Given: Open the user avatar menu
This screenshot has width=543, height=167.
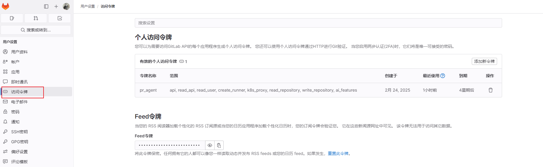Looking at the screenshot, I should tap(66, 6).
